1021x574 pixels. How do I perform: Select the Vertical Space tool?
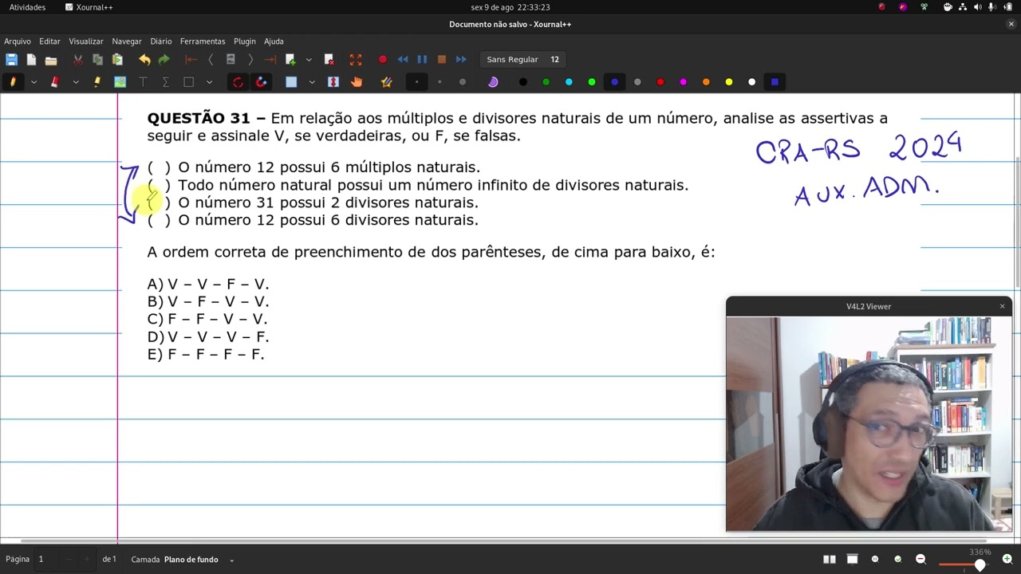click(333, 82)
